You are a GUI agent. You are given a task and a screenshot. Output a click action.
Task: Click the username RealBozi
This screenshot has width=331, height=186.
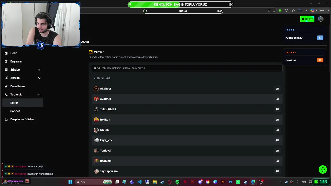click(106, 161)
